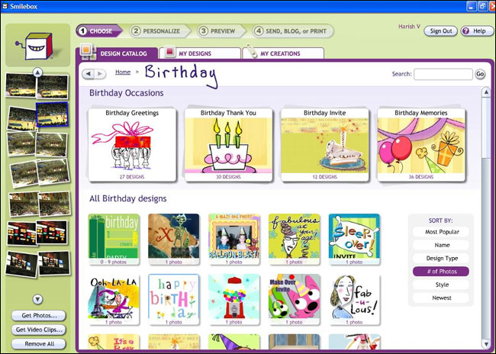Viewport: 496px width, 354px height.
Task: Open the Birthday Greetings category
Action: coord(132,143)
